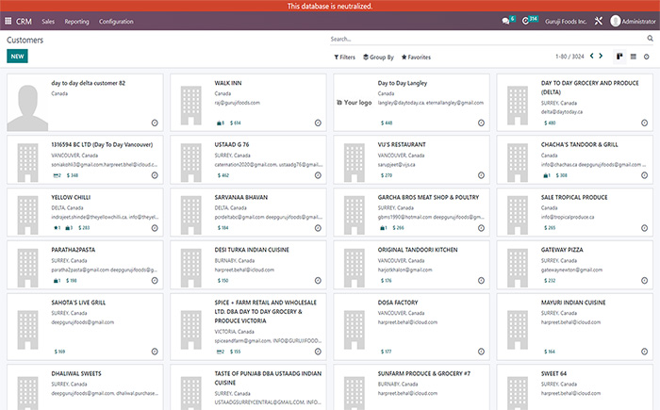Image resolution: width=660 pixels, height=410 pixels.
Task: Open the developer tools wrench icon
Action: (x=598, y=21)
